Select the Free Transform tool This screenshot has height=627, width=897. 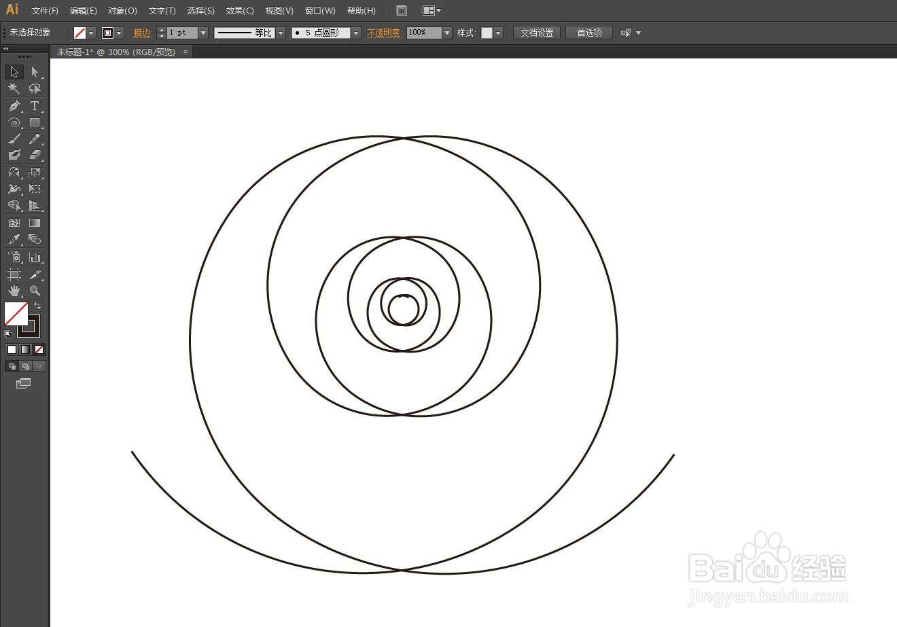click(35, 190)
